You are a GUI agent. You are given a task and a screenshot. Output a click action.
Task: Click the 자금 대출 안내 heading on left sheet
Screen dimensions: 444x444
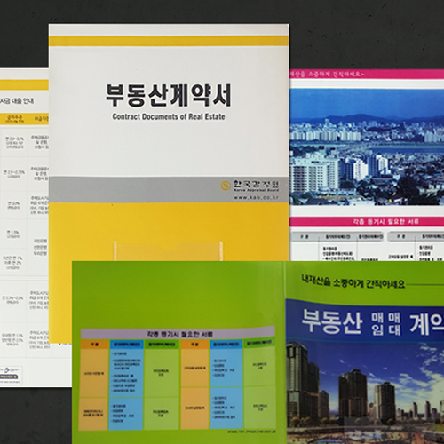pyautogui.click(x=17, y=101)
